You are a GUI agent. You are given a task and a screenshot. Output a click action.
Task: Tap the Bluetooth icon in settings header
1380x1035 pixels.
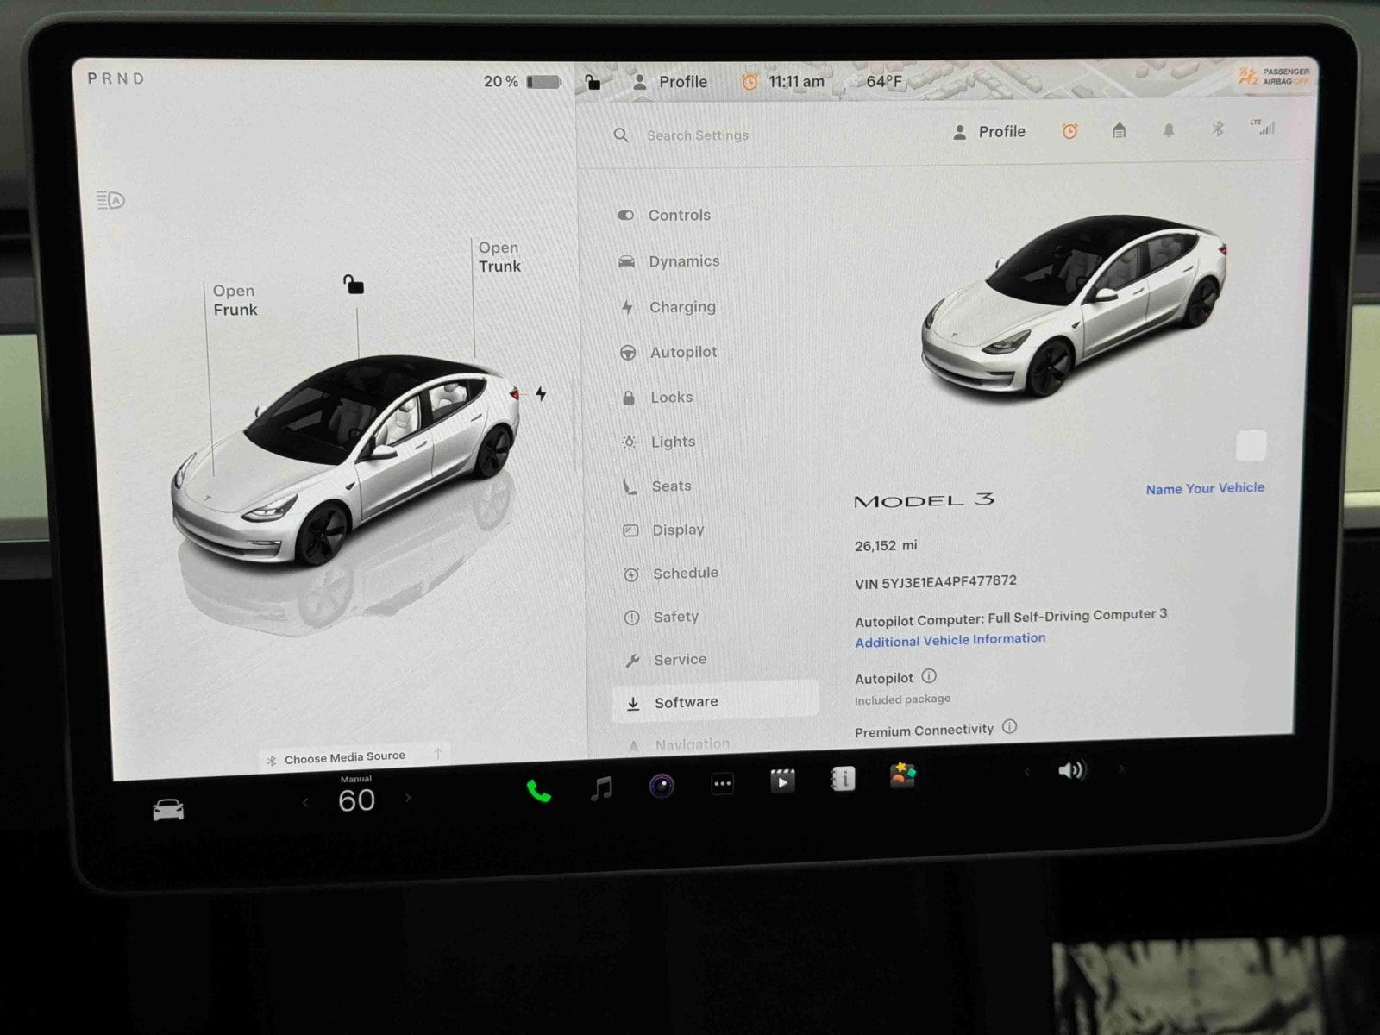[1218, 129]
